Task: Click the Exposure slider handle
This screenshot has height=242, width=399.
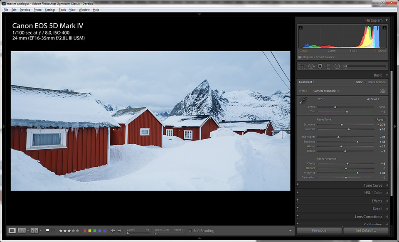Action: (342, 125)
